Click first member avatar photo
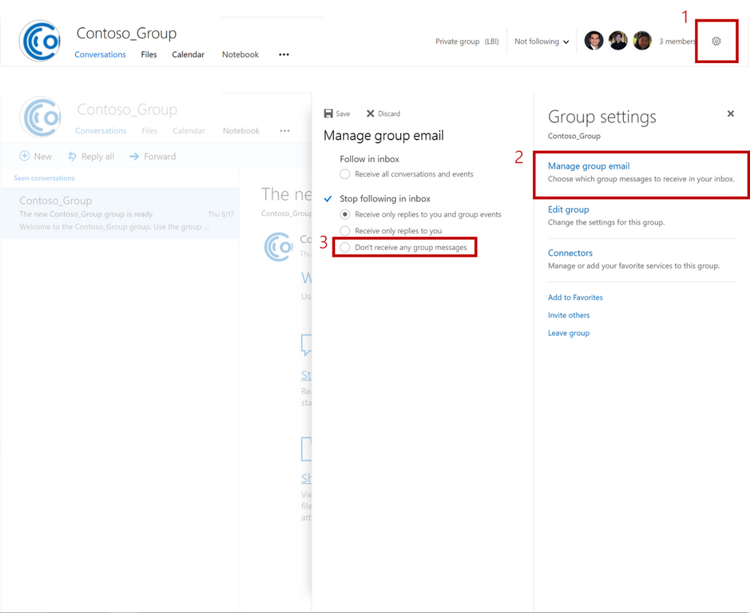 594,41
